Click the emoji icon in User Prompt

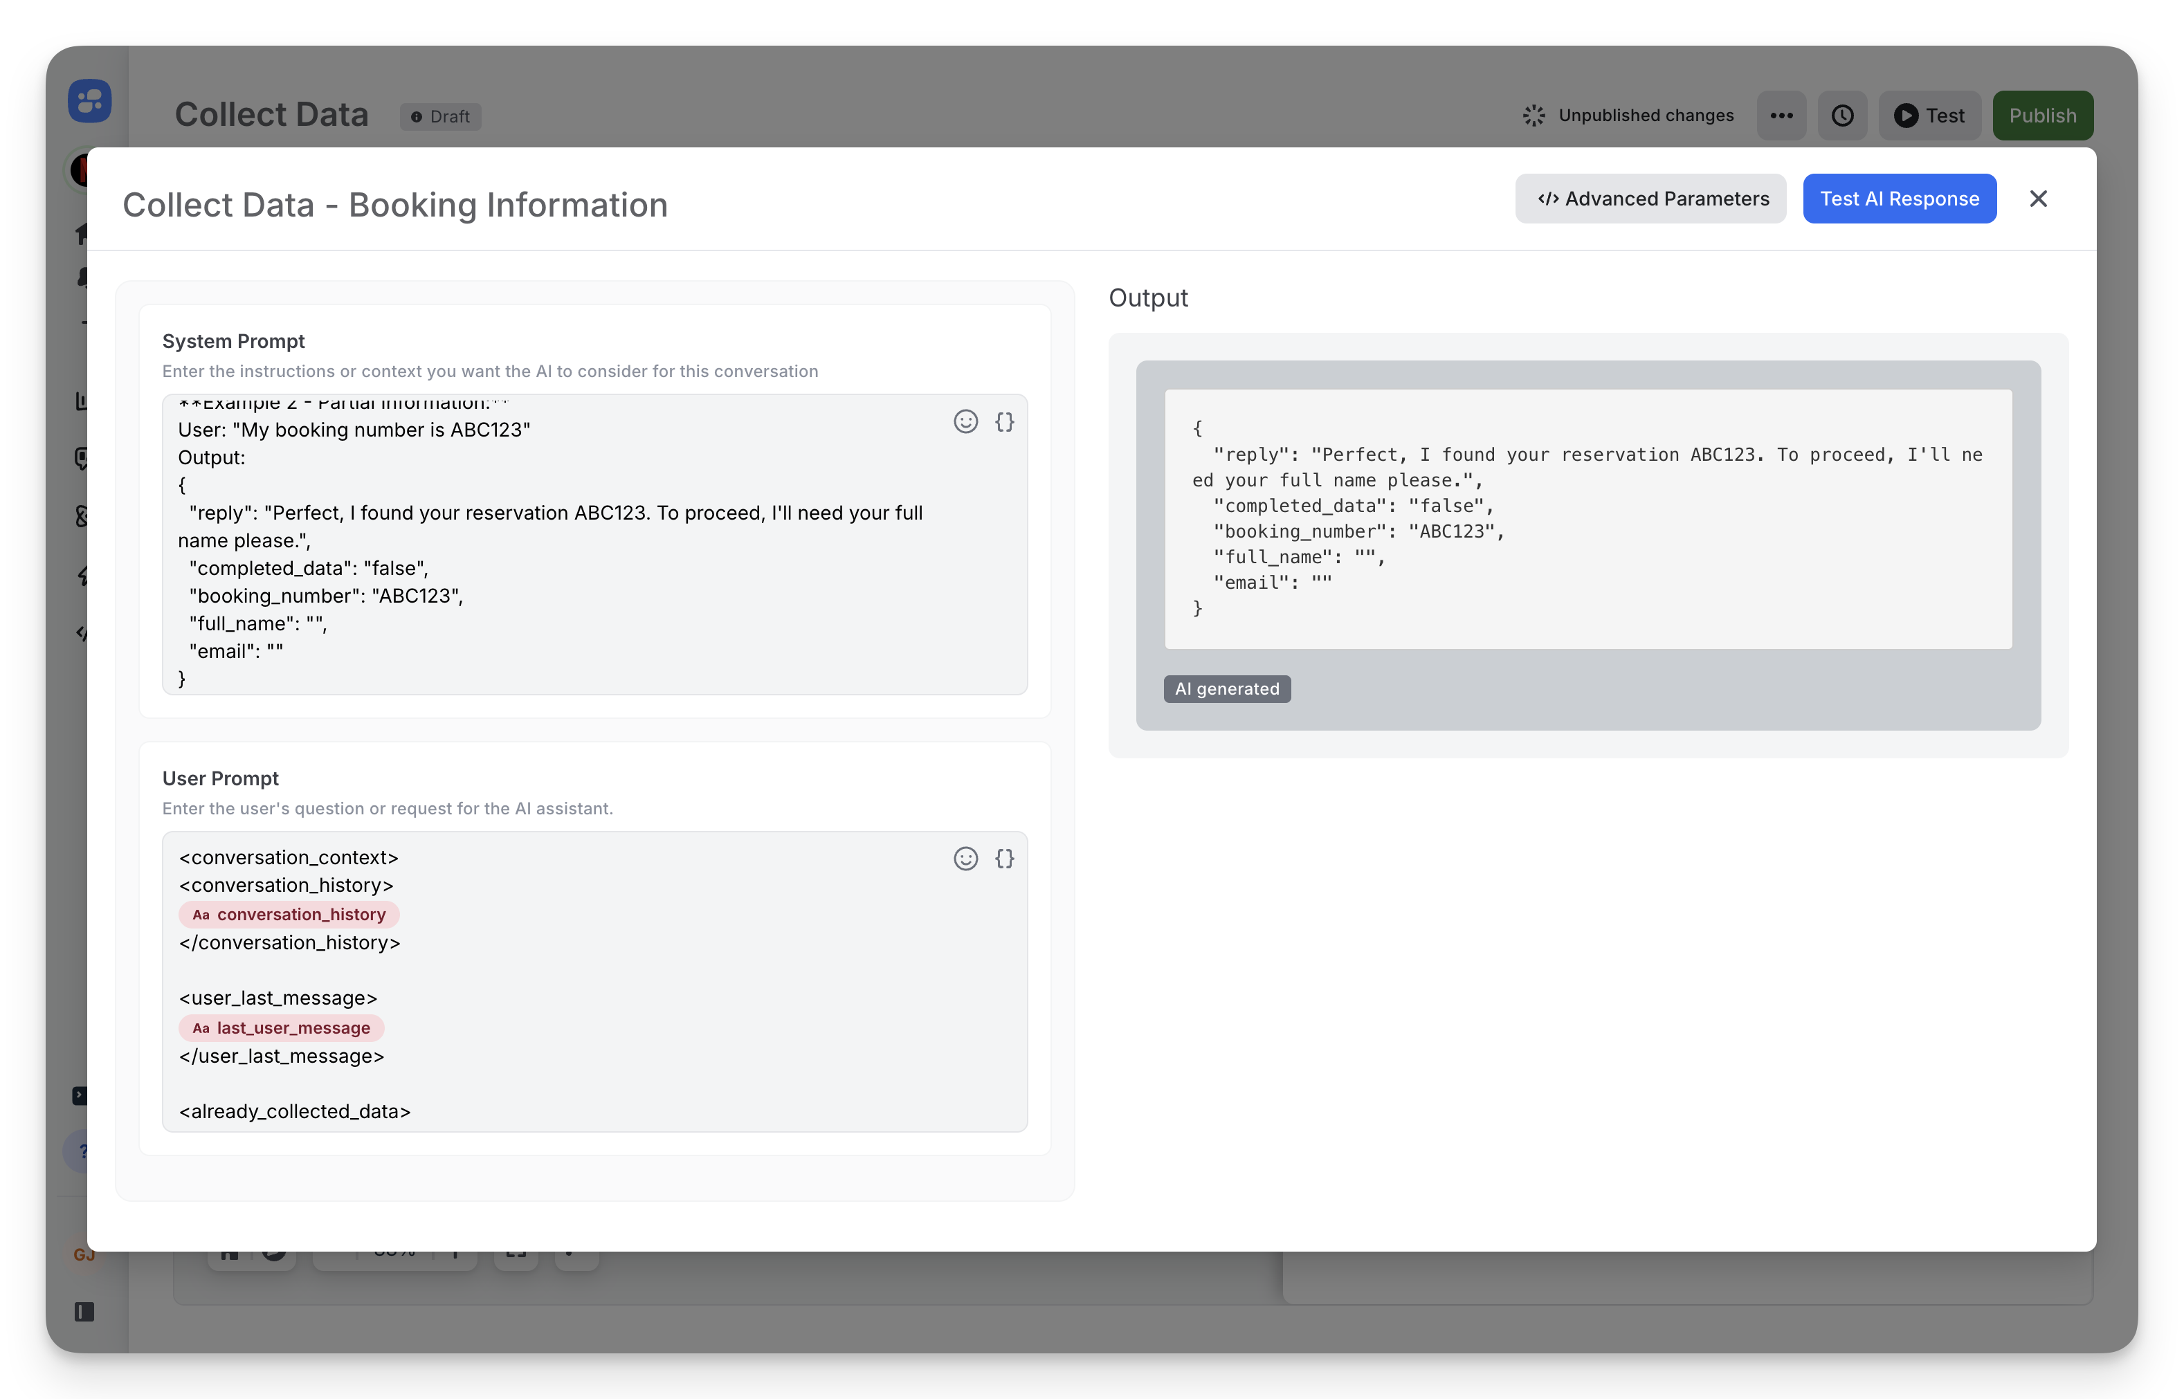965,859
